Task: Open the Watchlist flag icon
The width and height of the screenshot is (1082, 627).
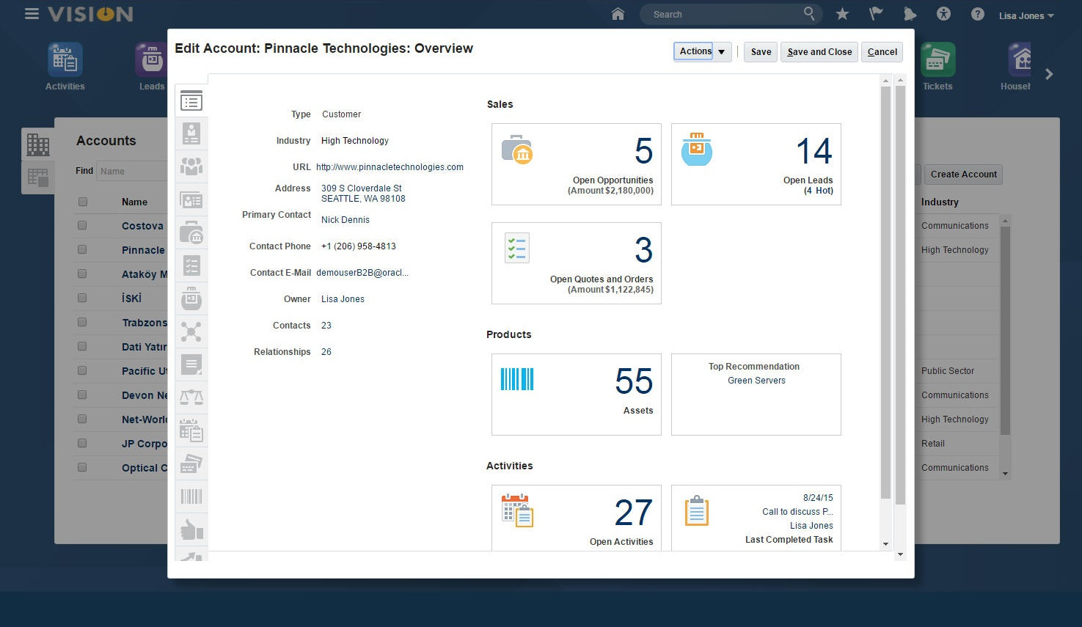Action: (x=876, y=14)
